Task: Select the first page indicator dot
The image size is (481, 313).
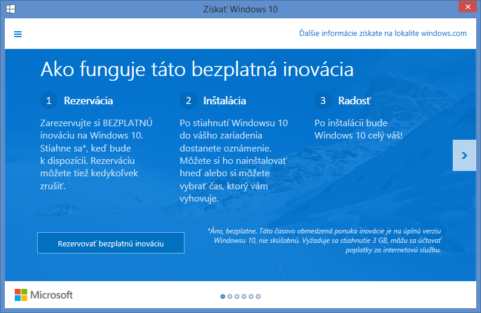Action: coord(223,296)
